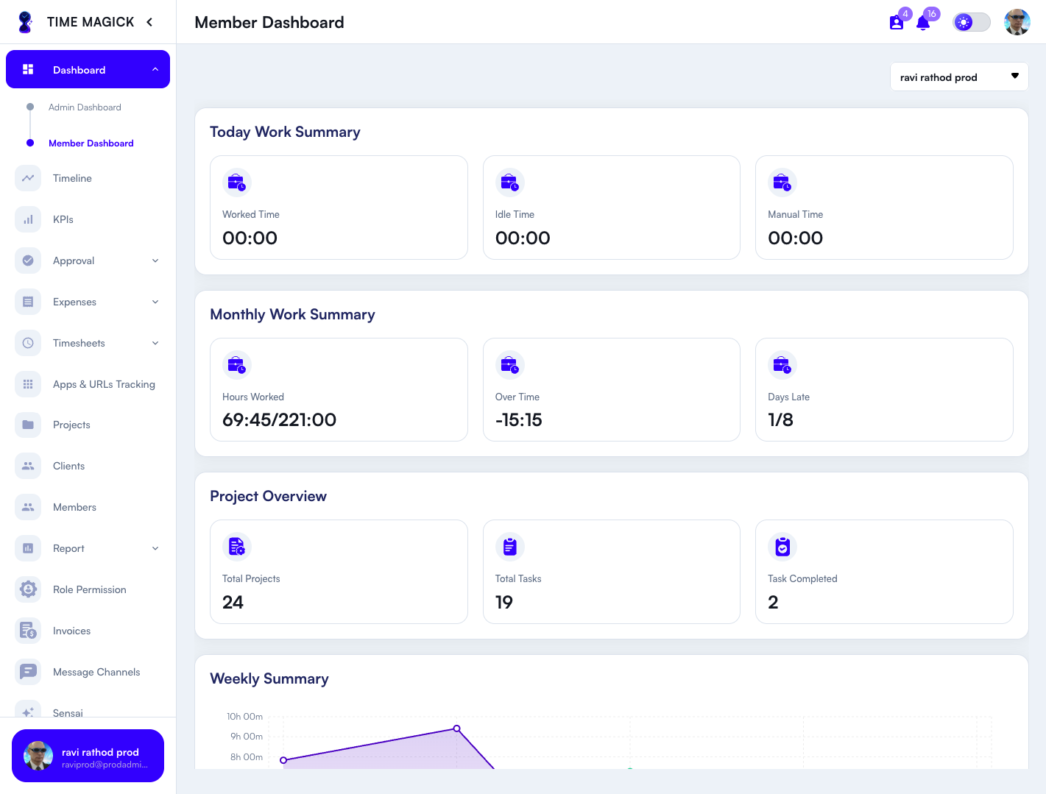The width and height of the screenshot is (1046, 794).
Task: Click the Projects folder icon
Action: [28, 425]
